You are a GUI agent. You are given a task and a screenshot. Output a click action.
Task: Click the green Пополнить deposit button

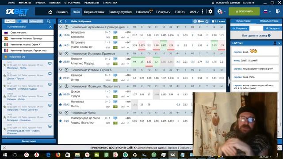pyautogui.click(x=244, y=11)
